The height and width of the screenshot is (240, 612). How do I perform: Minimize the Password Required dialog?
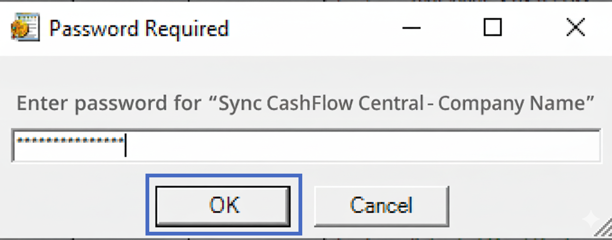click(411, 28)
